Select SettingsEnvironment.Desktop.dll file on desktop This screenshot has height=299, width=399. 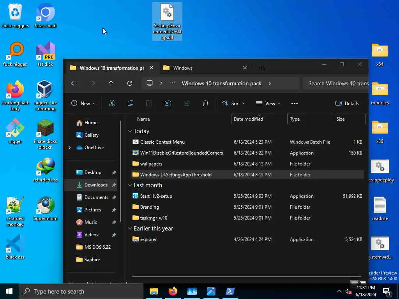pos(167,22)
